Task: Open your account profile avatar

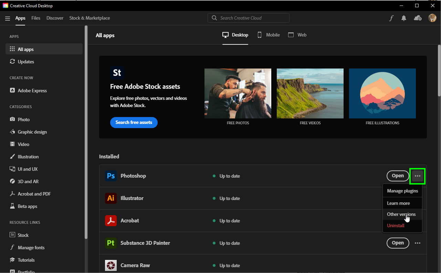Action: [432, 18]
